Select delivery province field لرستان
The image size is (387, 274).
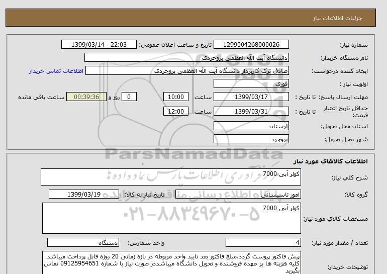(251, 126)
